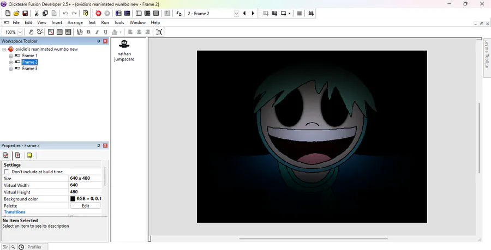Image resolution: width=491 pixels, height=250 pixels.
Task: Expand the Frame 2 tree node
Action: 11,63
